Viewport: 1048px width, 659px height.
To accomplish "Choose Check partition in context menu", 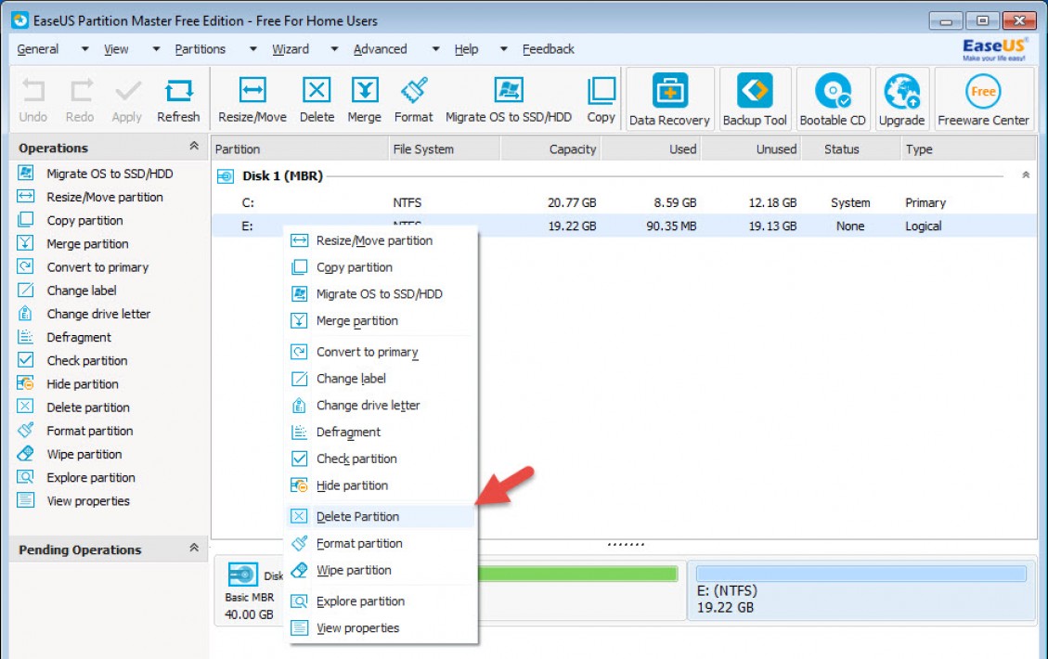I will (x=381, y=459).
